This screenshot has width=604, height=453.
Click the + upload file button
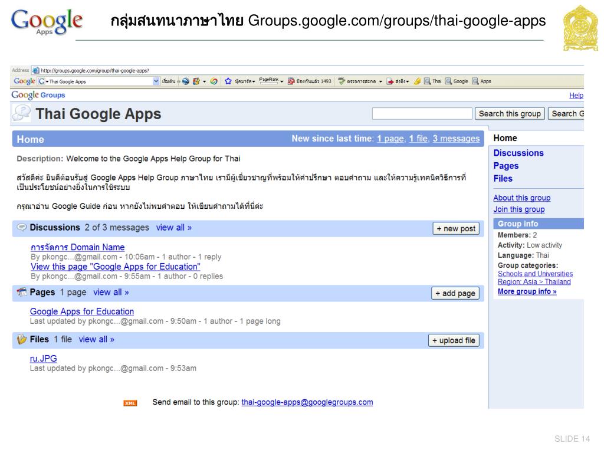tap(454, 340)
